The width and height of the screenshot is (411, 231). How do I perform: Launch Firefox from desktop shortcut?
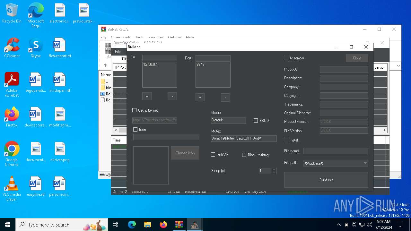coord(12,117)
